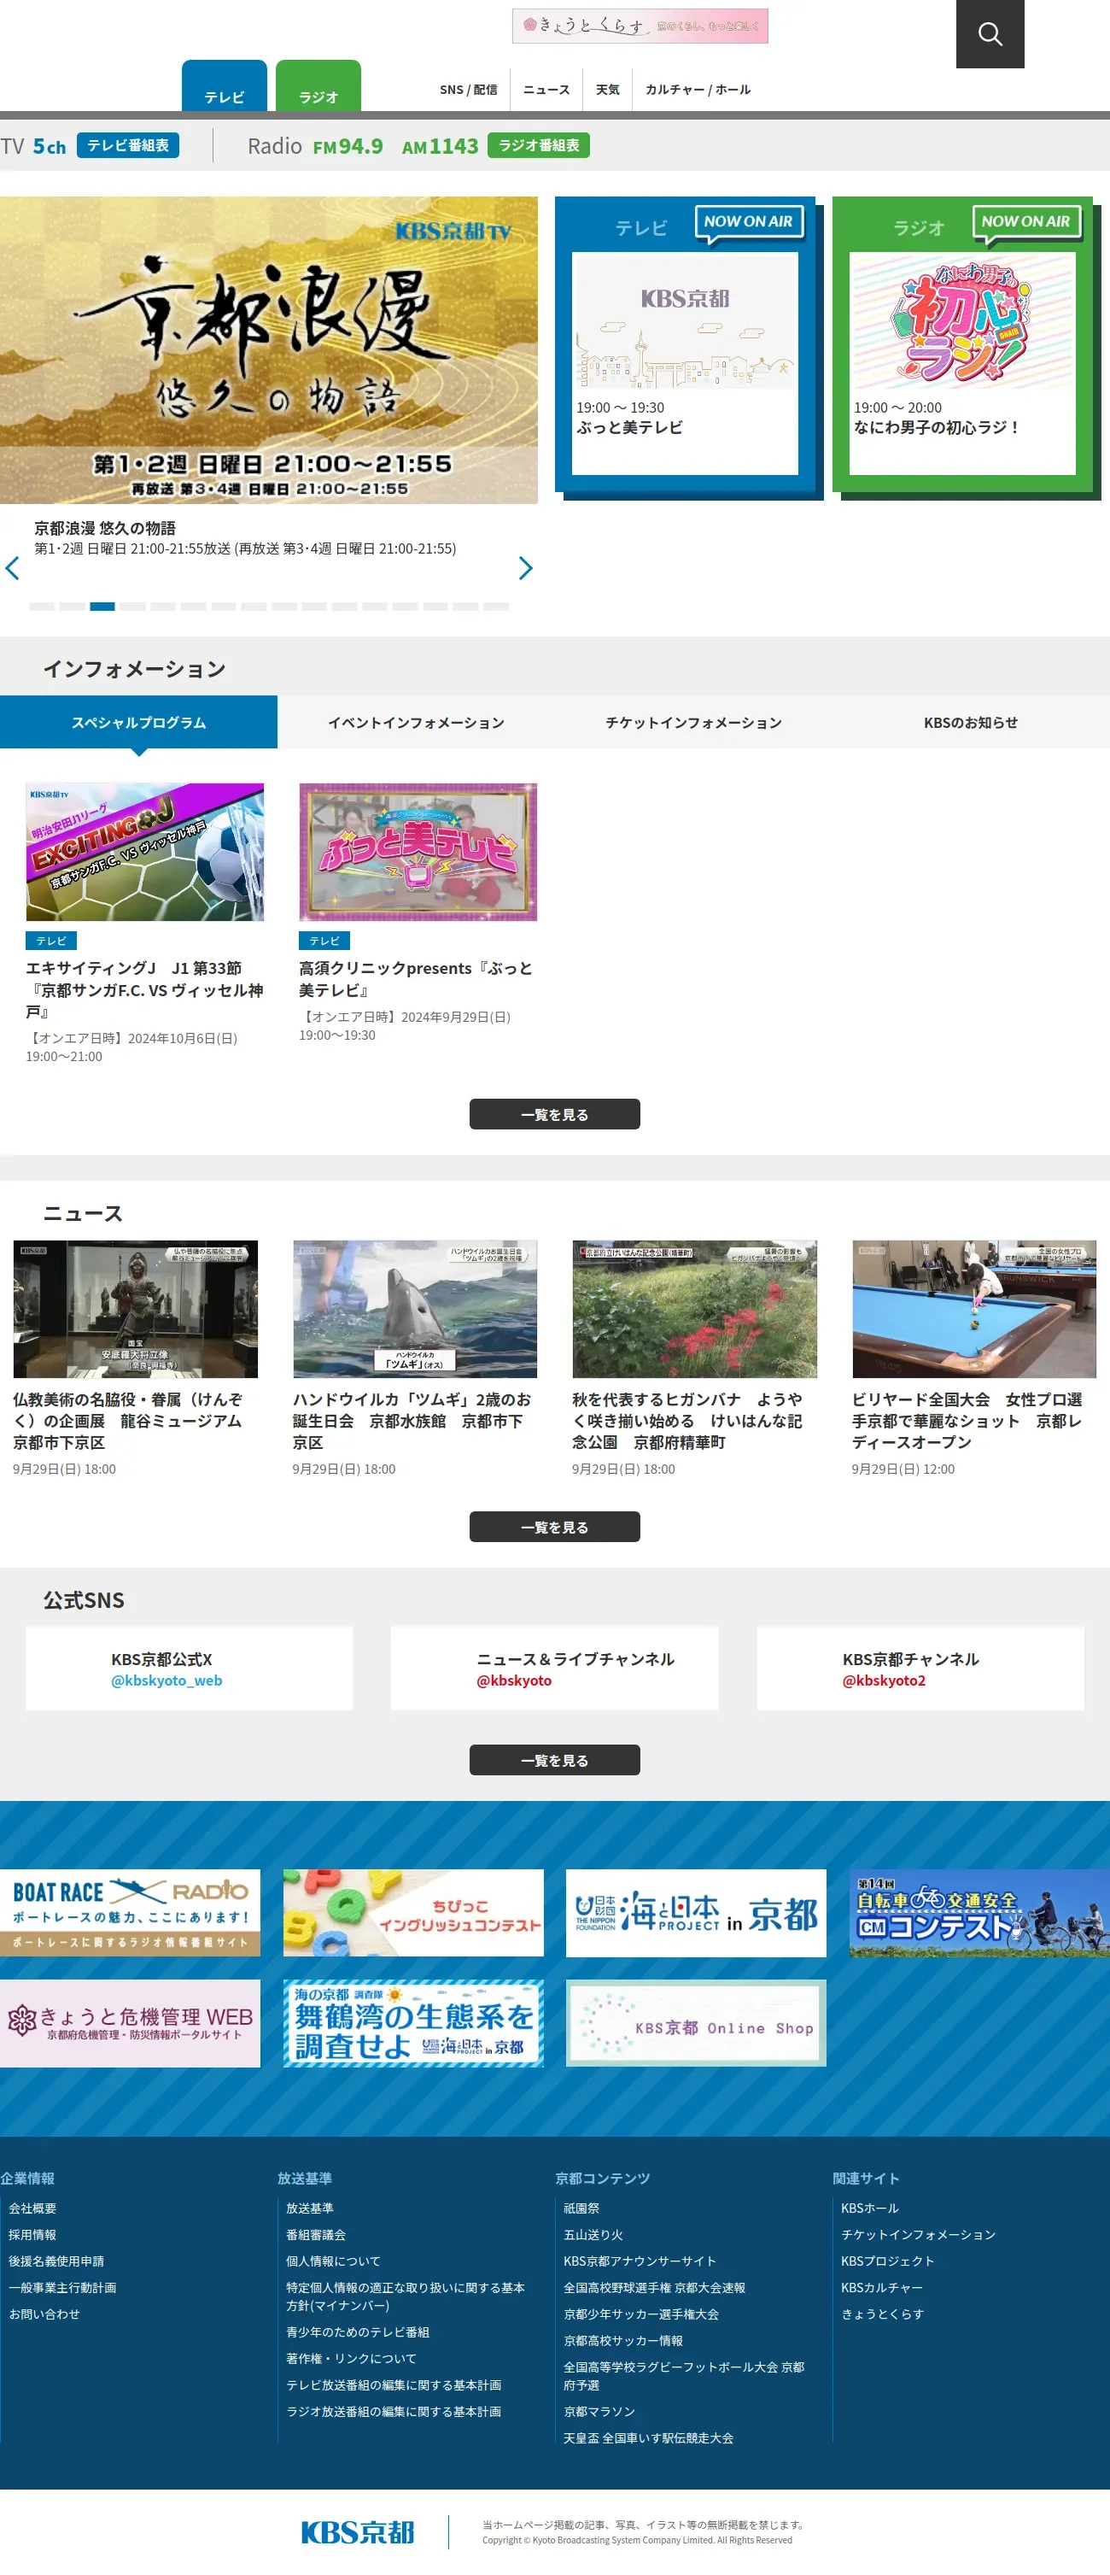This screenshot has width=1110, height=2575.
Task: Open KBS京都チャンネル @kbskyoto2 card
Action: pos(920,1669)
